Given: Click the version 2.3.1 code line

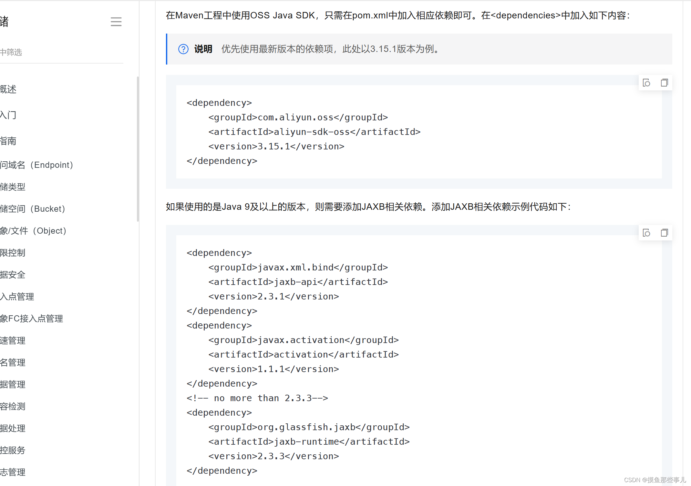Looking at the screenshot, I should pyautogui.click(x=274, y=296).
